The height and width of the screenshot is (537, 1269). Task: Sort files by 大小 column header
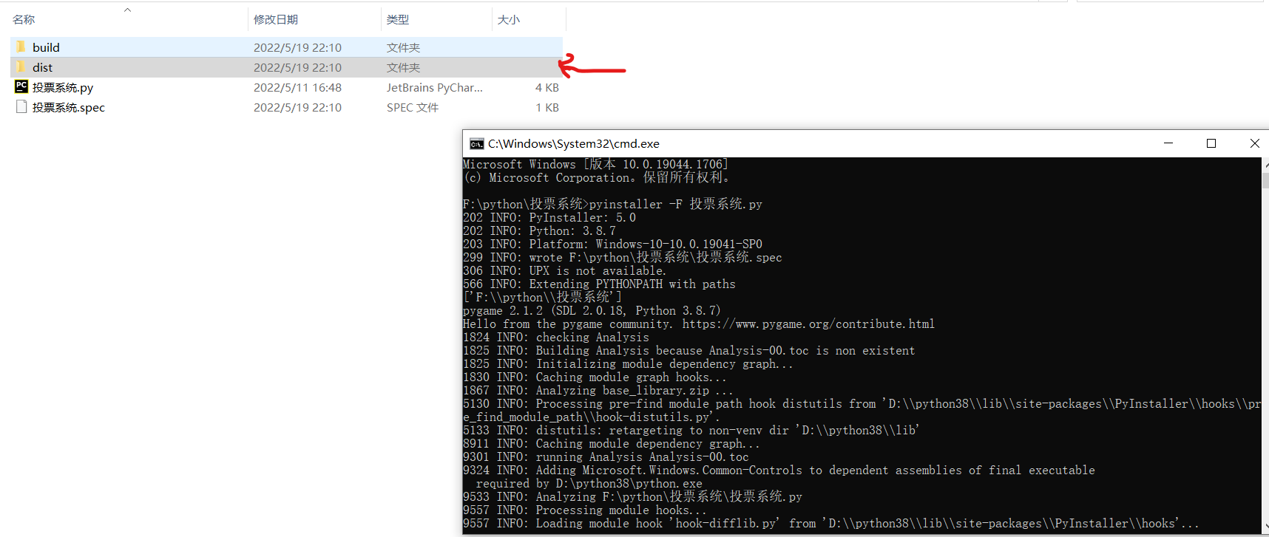[x=509, y=20]
